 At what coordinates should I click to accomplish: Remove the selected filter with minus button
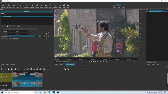click(4, 26)
